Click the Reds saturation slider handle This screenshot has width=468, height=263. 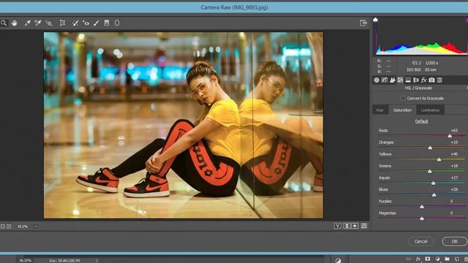(x=450, y=136)
